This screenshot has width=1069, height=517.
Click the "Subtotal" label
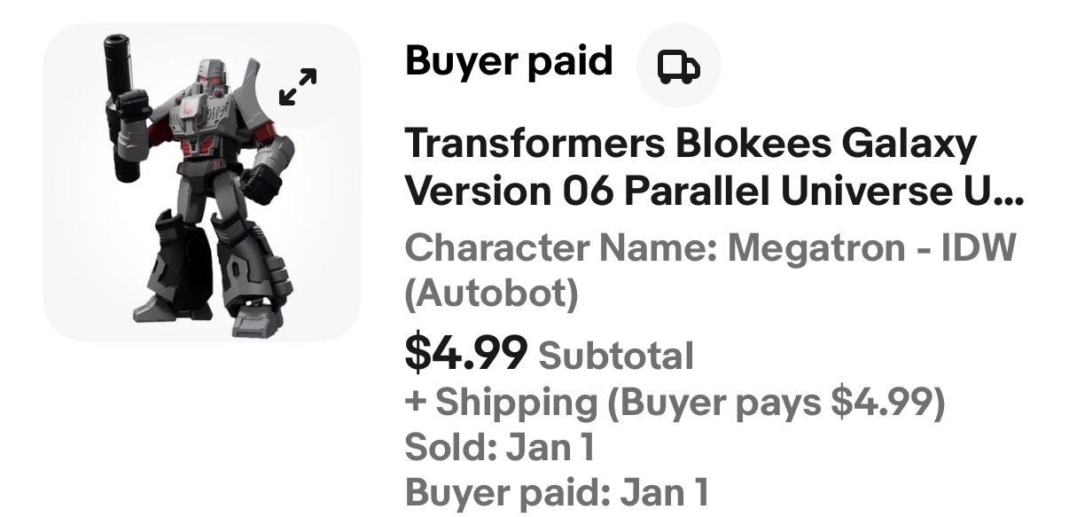tap(616, 356)
